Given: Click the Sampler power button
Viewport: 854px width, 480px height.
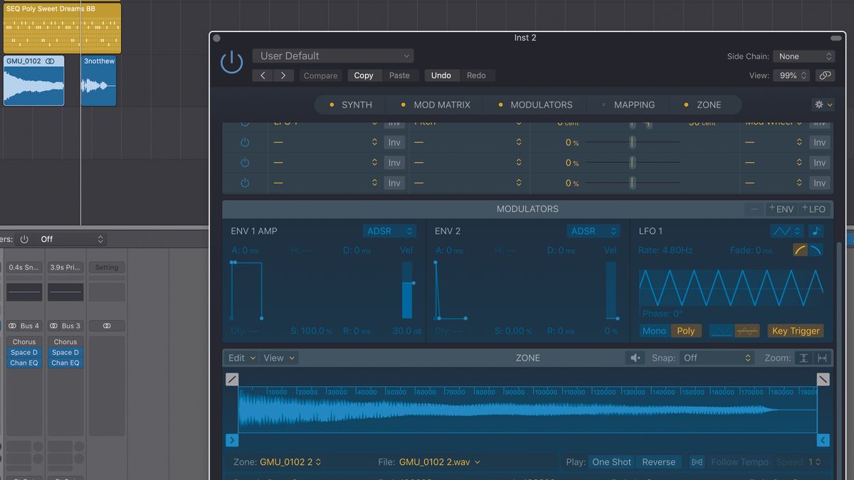Looking at the screenshot, I should (x=231, y=61).
